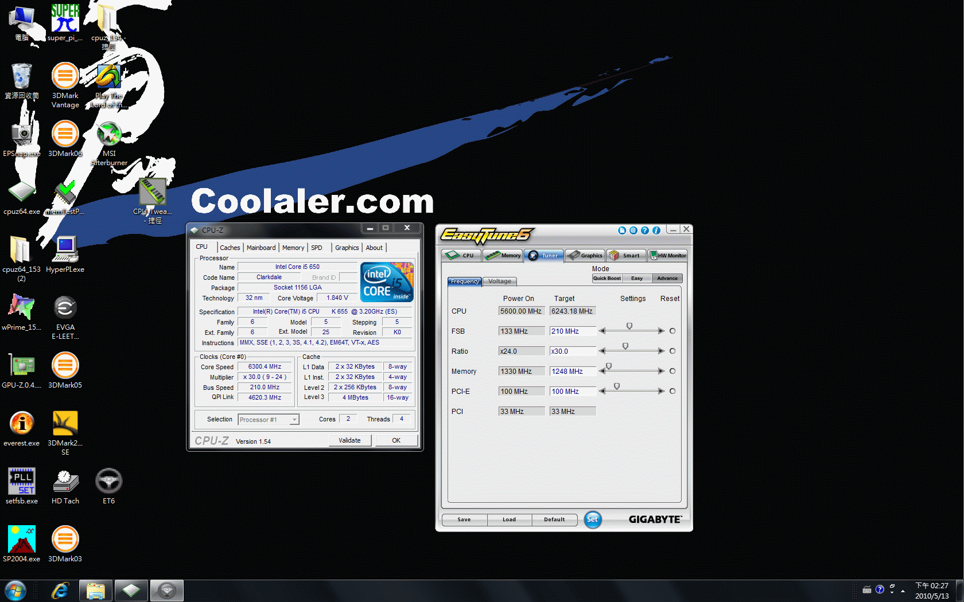Open HD Tach desktop icon

coord(65,486)
